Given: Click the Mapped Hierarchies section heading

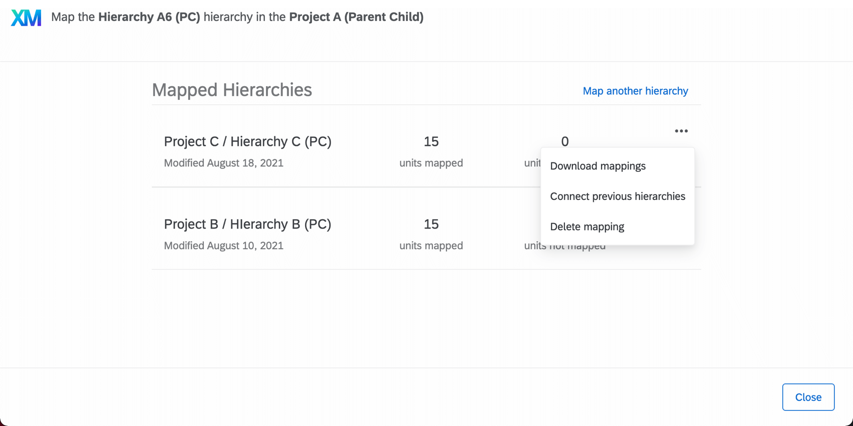Looking at the screenshot, I should (x=232, y=90).
